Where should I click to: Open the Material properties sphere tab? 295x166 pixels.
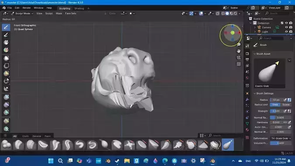(x=247, y=130)
